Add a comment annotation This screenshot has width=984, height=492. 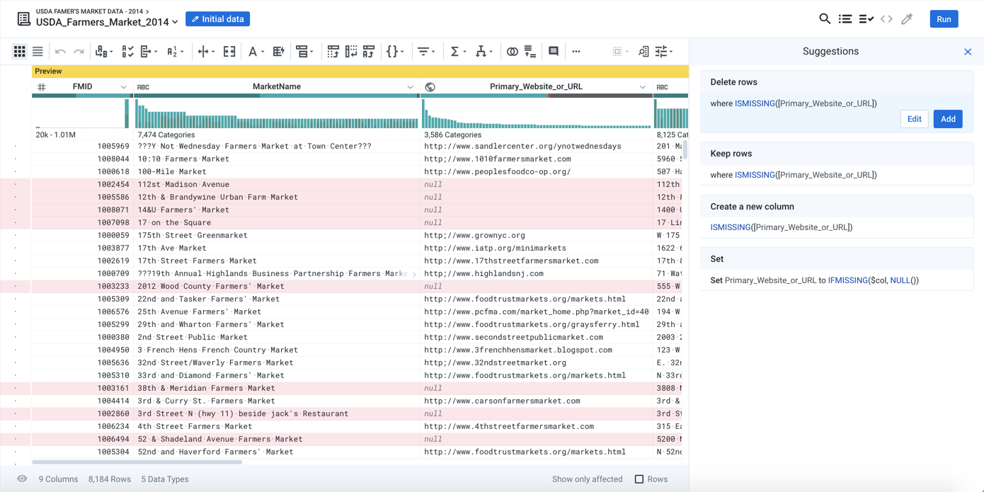[553, 51]
